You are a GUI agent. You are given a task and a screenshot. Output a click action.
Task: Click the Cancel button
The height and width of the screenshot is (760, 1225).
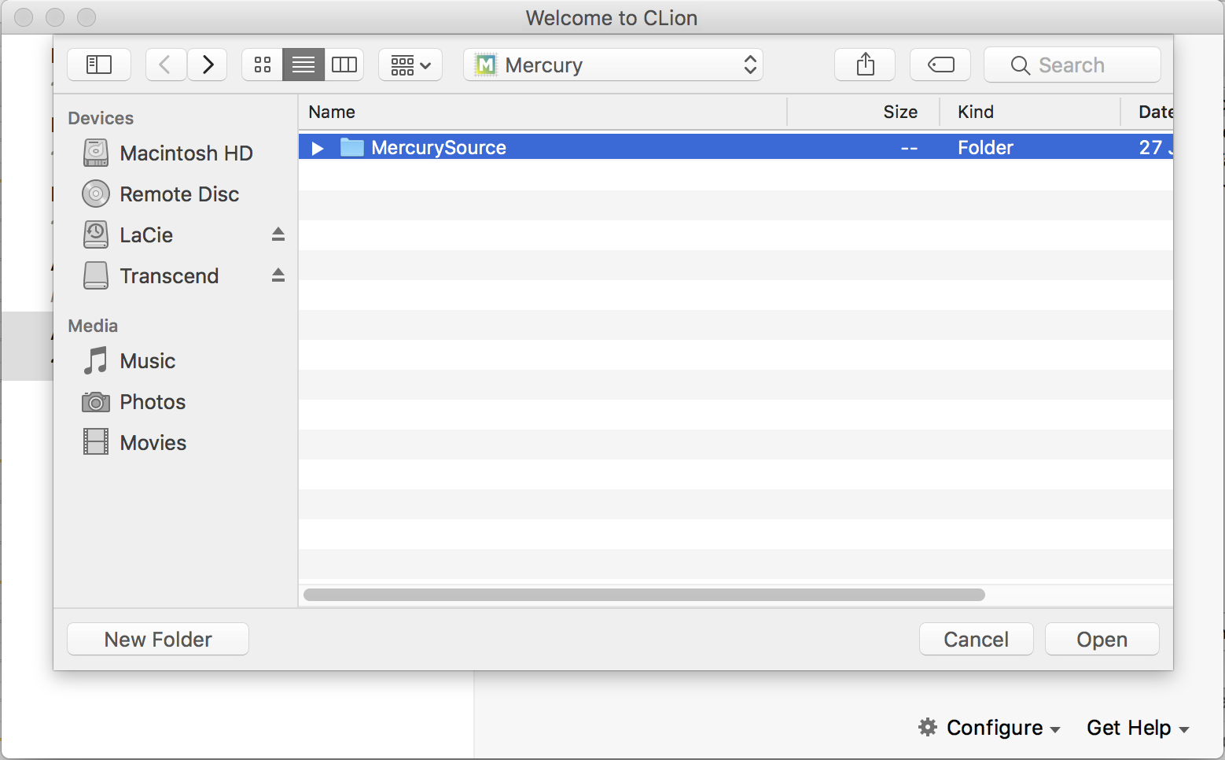[x=976, y=639]
